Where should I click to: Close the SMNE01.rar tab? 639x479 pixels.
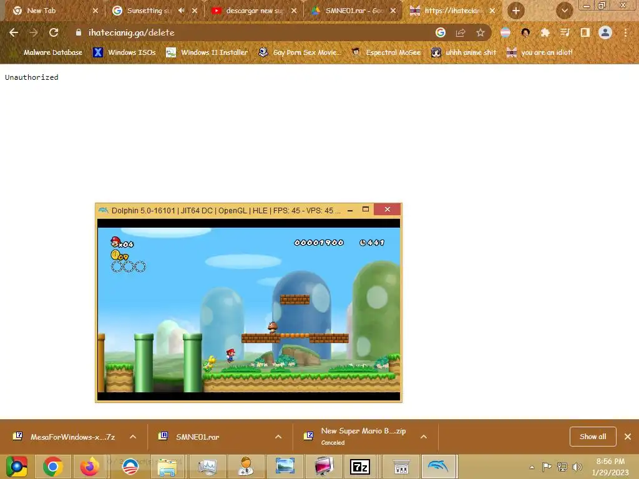[393, 11]
